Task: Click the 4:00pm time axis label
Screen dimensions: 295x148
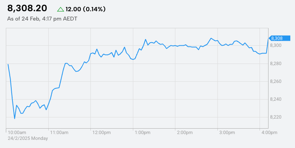Action: pos(269,133)
